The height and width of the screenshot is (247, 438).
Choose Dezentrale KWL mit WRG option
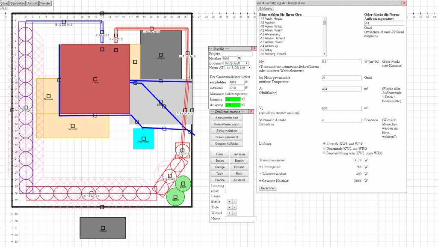[324, 148]
